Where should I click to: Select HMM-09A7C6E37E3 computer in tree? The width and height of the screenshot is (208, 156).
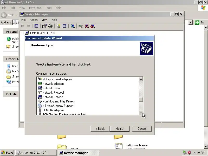tap(42, 33)
